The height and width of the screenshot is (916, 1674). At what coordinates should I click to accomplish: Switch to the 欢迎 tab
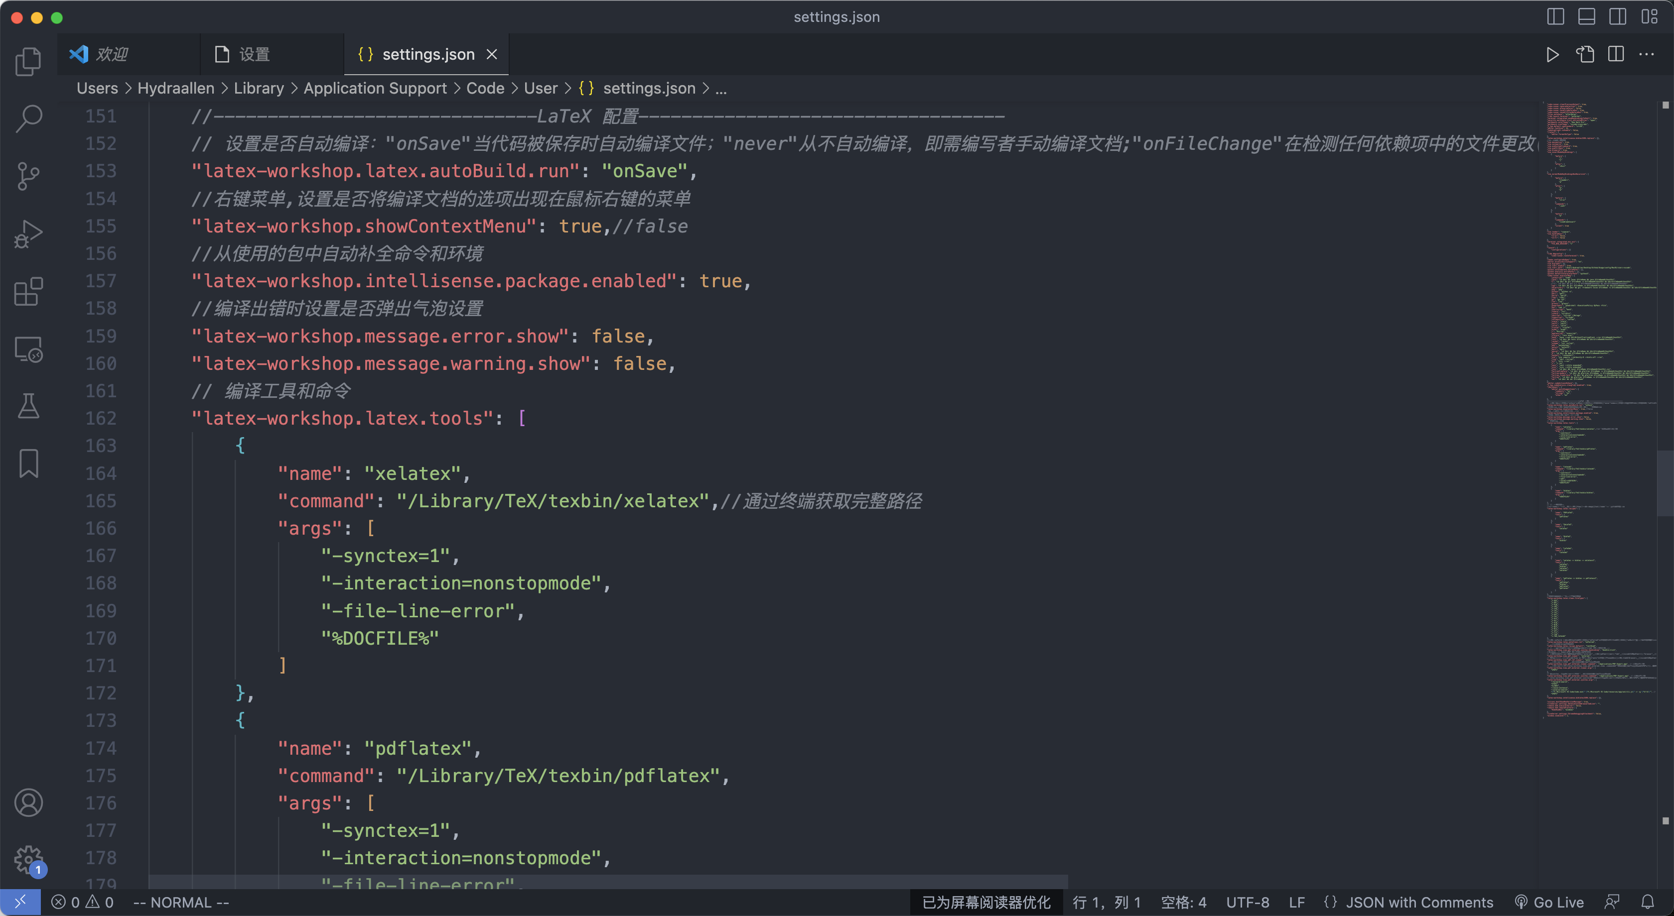(x=112, y=55)
